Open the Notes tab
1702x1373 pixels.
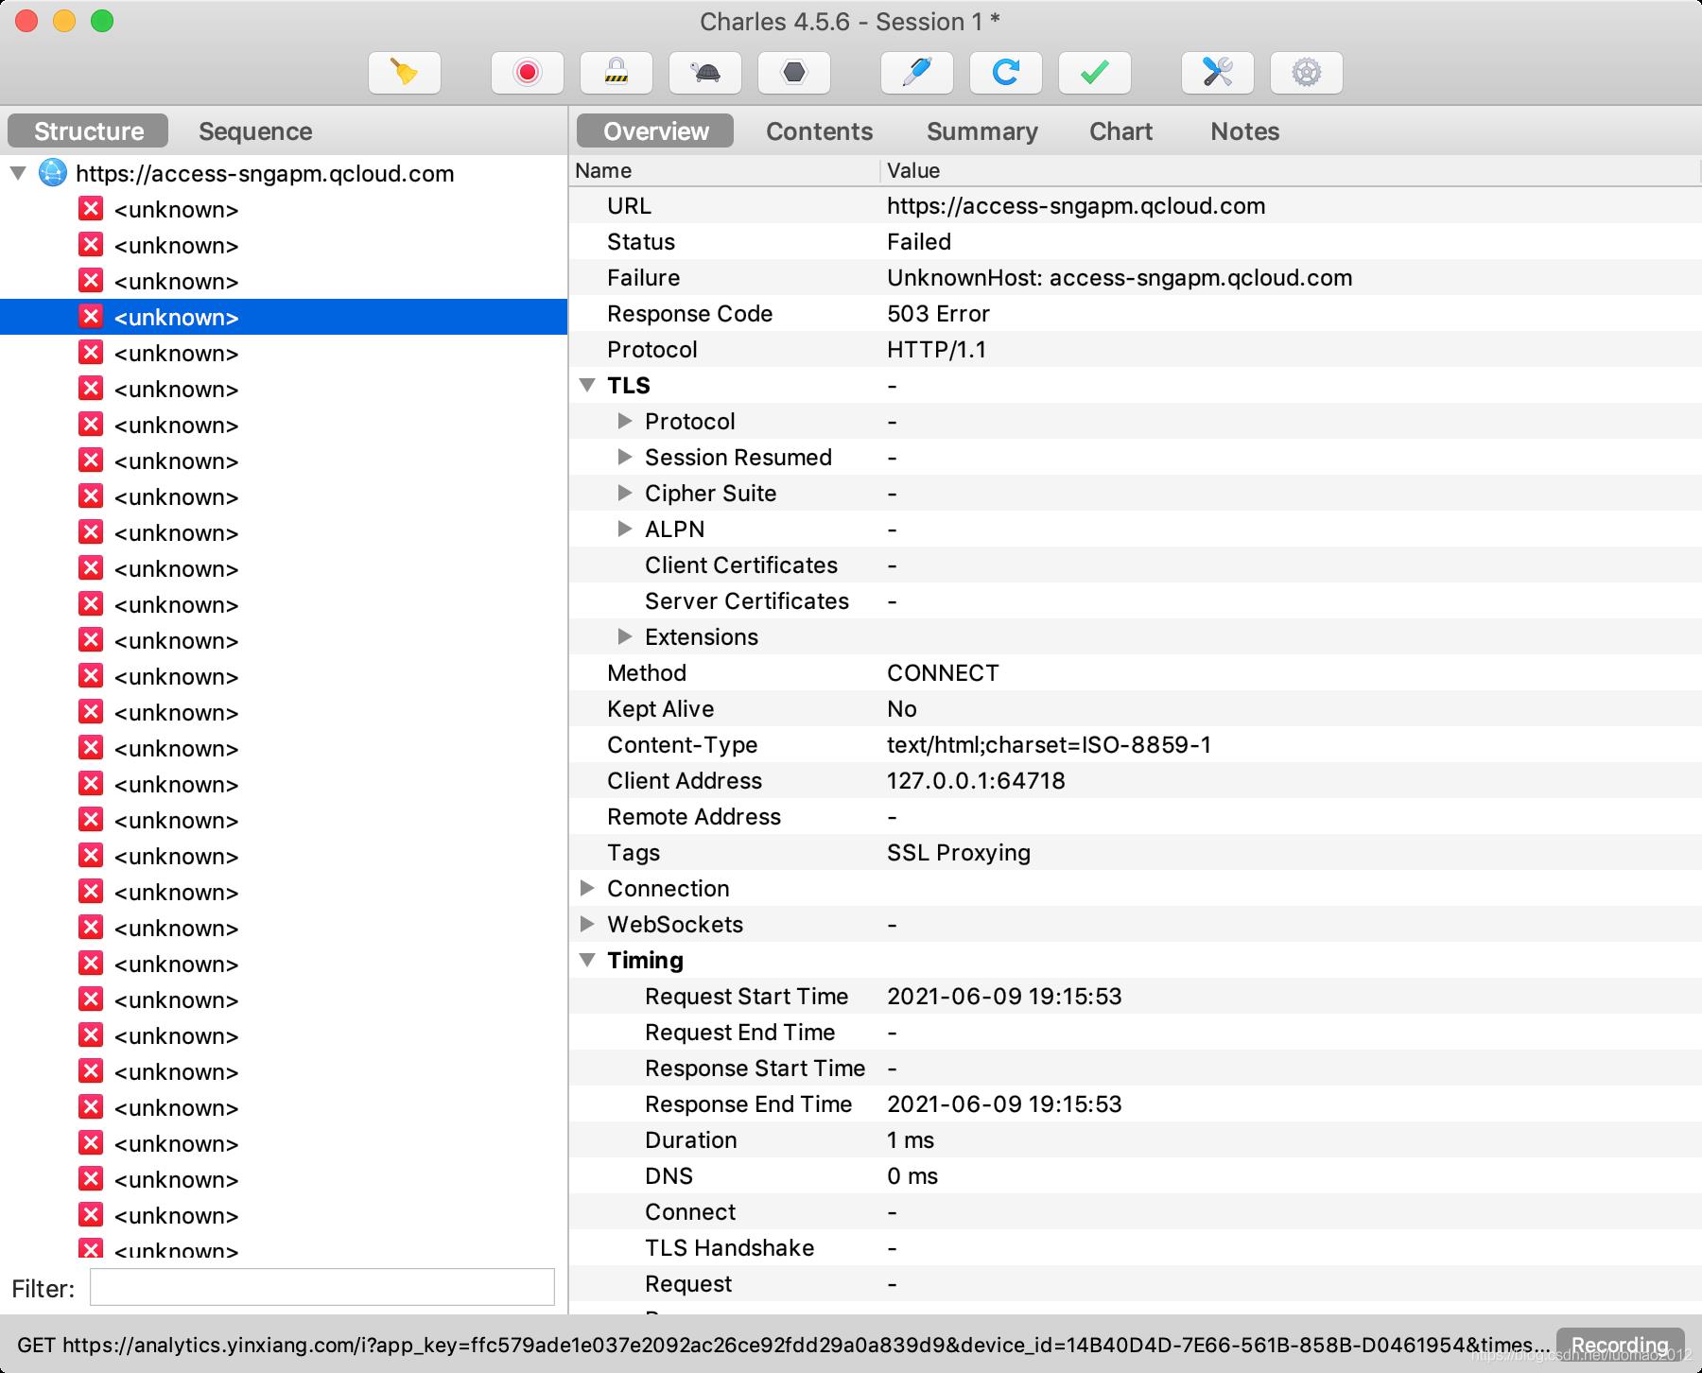[1244, 130]
